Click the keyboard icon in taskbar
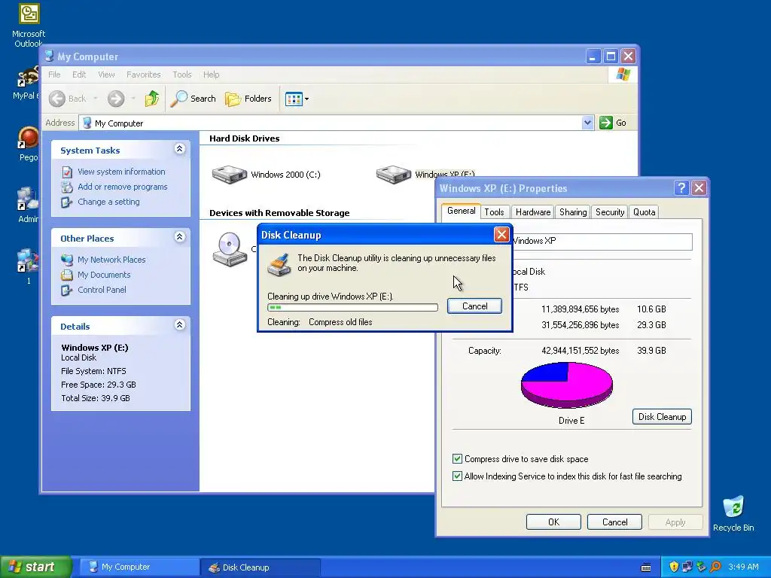This screenshot has height=578, width=771. coord(646,567)
